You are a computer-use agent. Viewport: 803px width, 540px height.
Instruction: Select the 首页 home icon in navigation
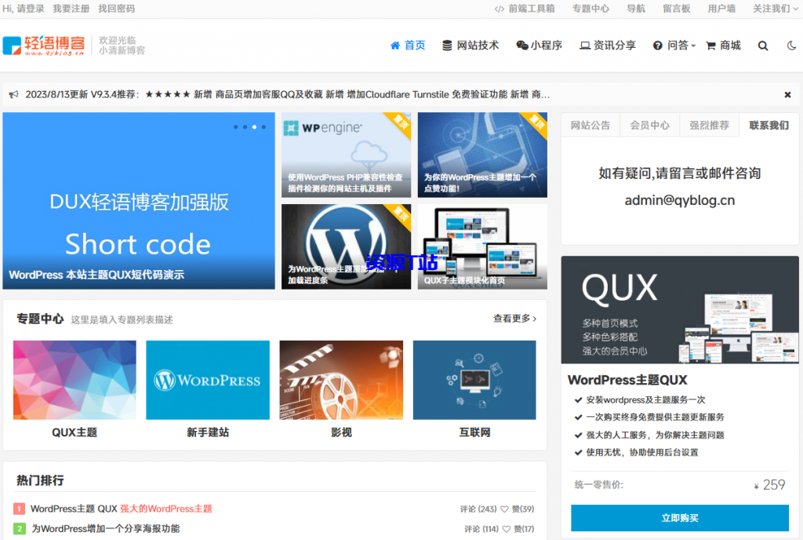click(395, 46)
